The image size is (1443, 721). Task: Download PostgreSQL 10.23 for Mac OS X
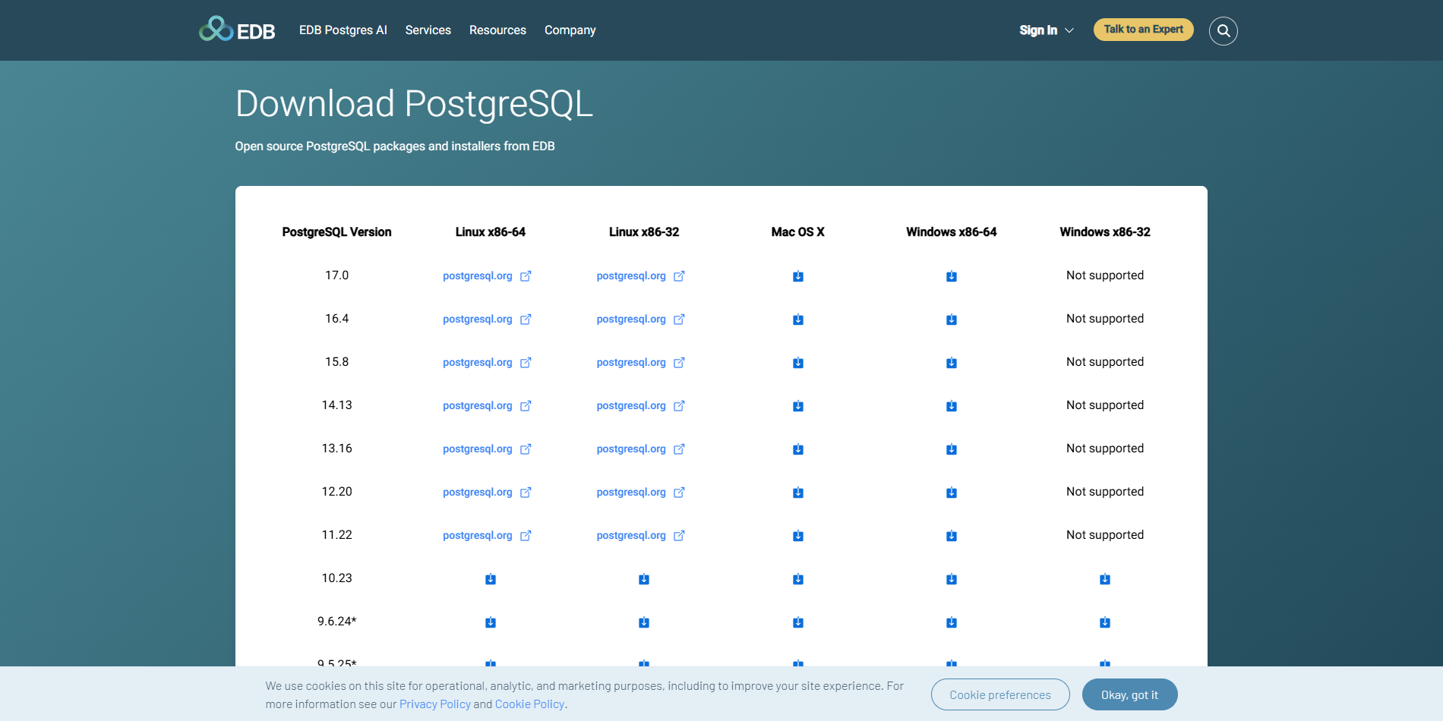coord(798,579)
